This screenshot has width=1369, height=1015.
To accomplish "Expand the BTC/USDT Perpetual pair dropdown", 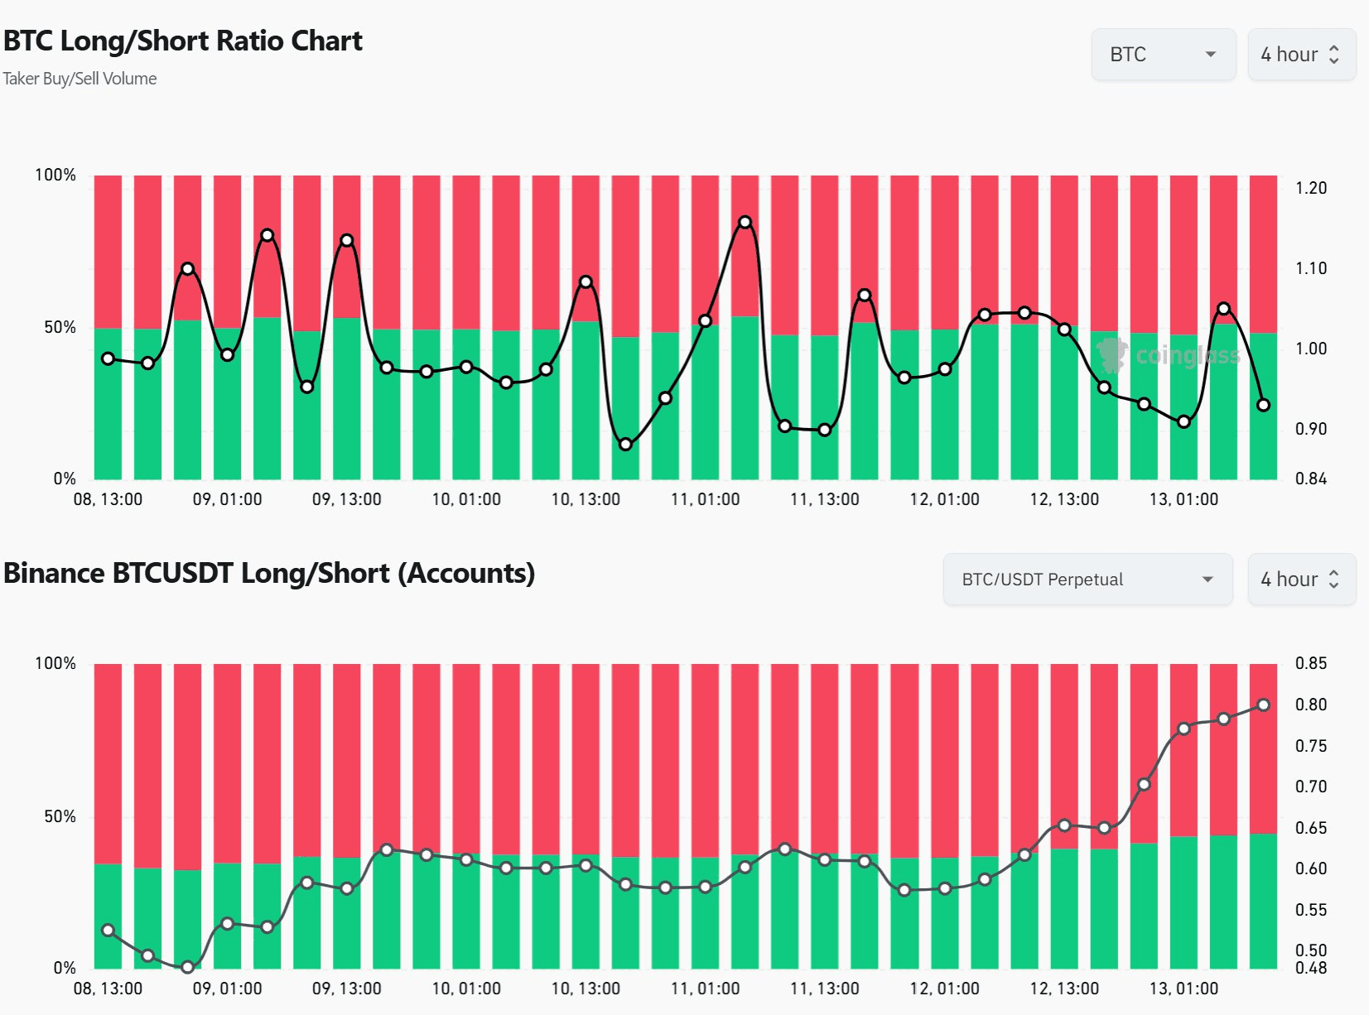I will (1087, 580).
